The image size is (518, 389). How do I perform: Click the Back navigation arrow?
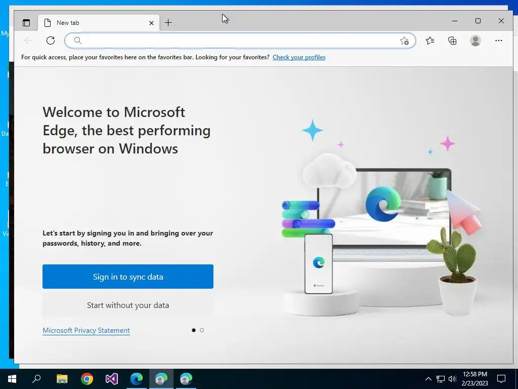pyautogui.click(x=28, y=41)
